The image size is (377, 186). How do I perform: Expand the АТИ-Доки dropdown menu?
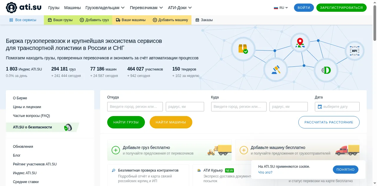click(180, 8)
